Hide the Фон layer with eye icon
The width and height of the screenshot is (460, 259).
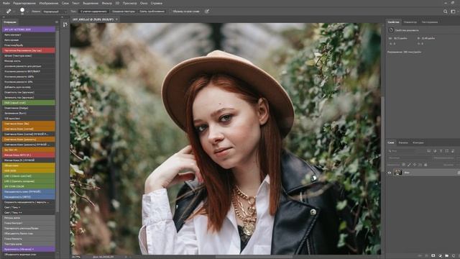[390, 173]
